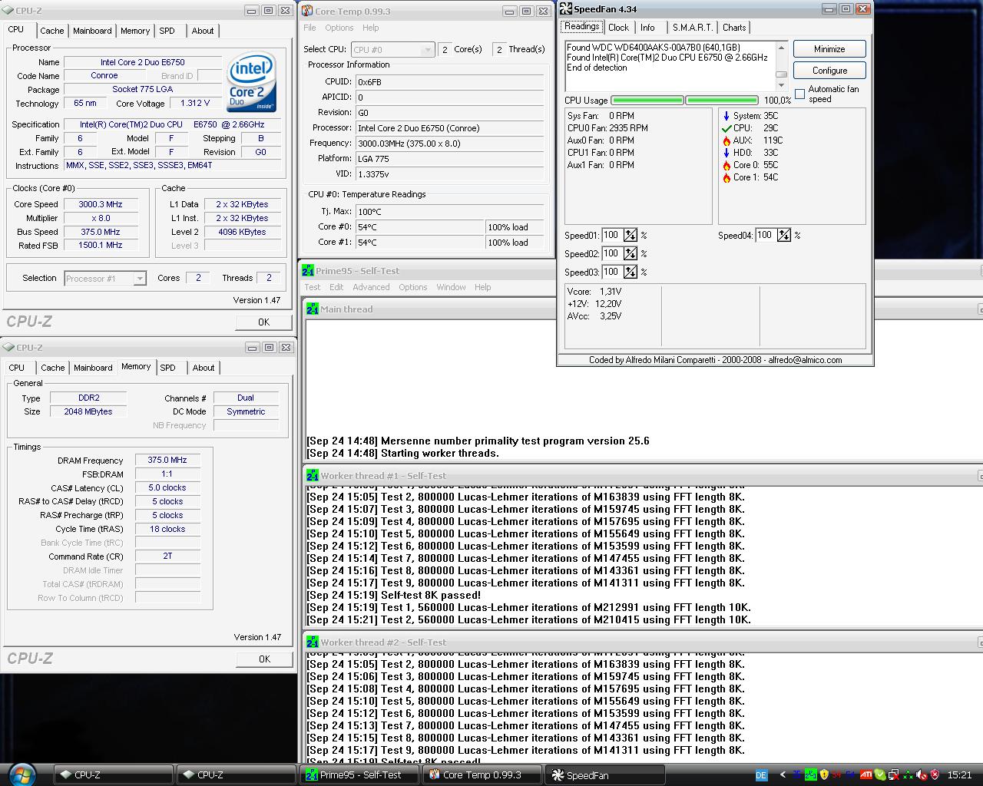Open the Options menu in Core Temp
This screenshot has height=786, width=983.
pos(339,28)
